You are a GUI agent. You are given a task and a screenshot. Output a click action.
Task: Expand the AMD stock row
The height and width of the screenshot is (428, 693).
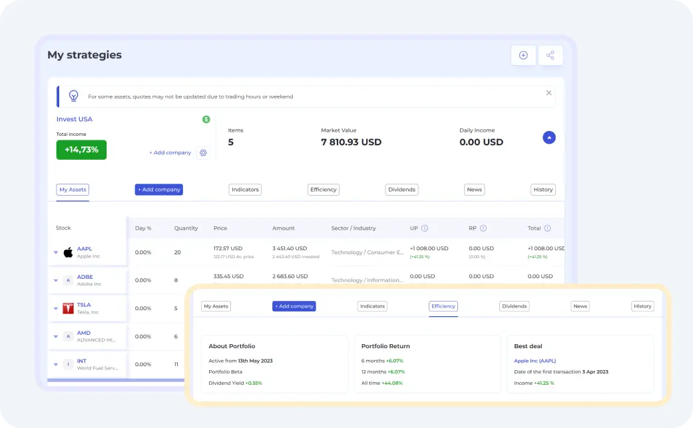point(56,337)
